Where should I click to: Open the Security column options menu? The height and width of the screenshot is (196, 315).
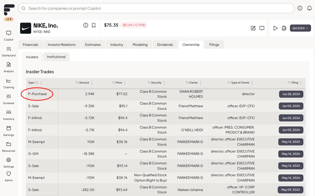(164, 83)
